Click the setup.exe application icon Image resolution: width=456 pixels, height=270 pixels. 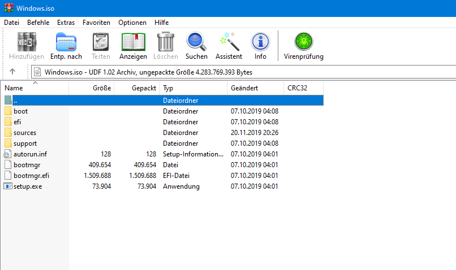tap(8, 186)
